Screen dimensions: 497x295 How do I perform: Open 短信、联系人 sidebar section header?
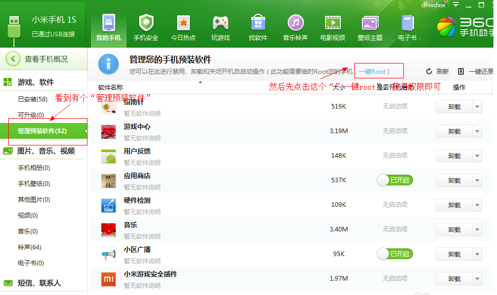(39, 283)
